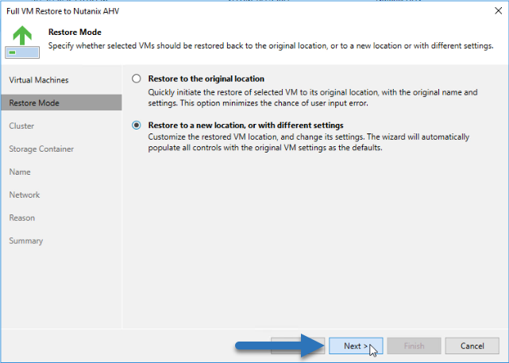
Task: Select Restore to a new location option
Action: 137,125
